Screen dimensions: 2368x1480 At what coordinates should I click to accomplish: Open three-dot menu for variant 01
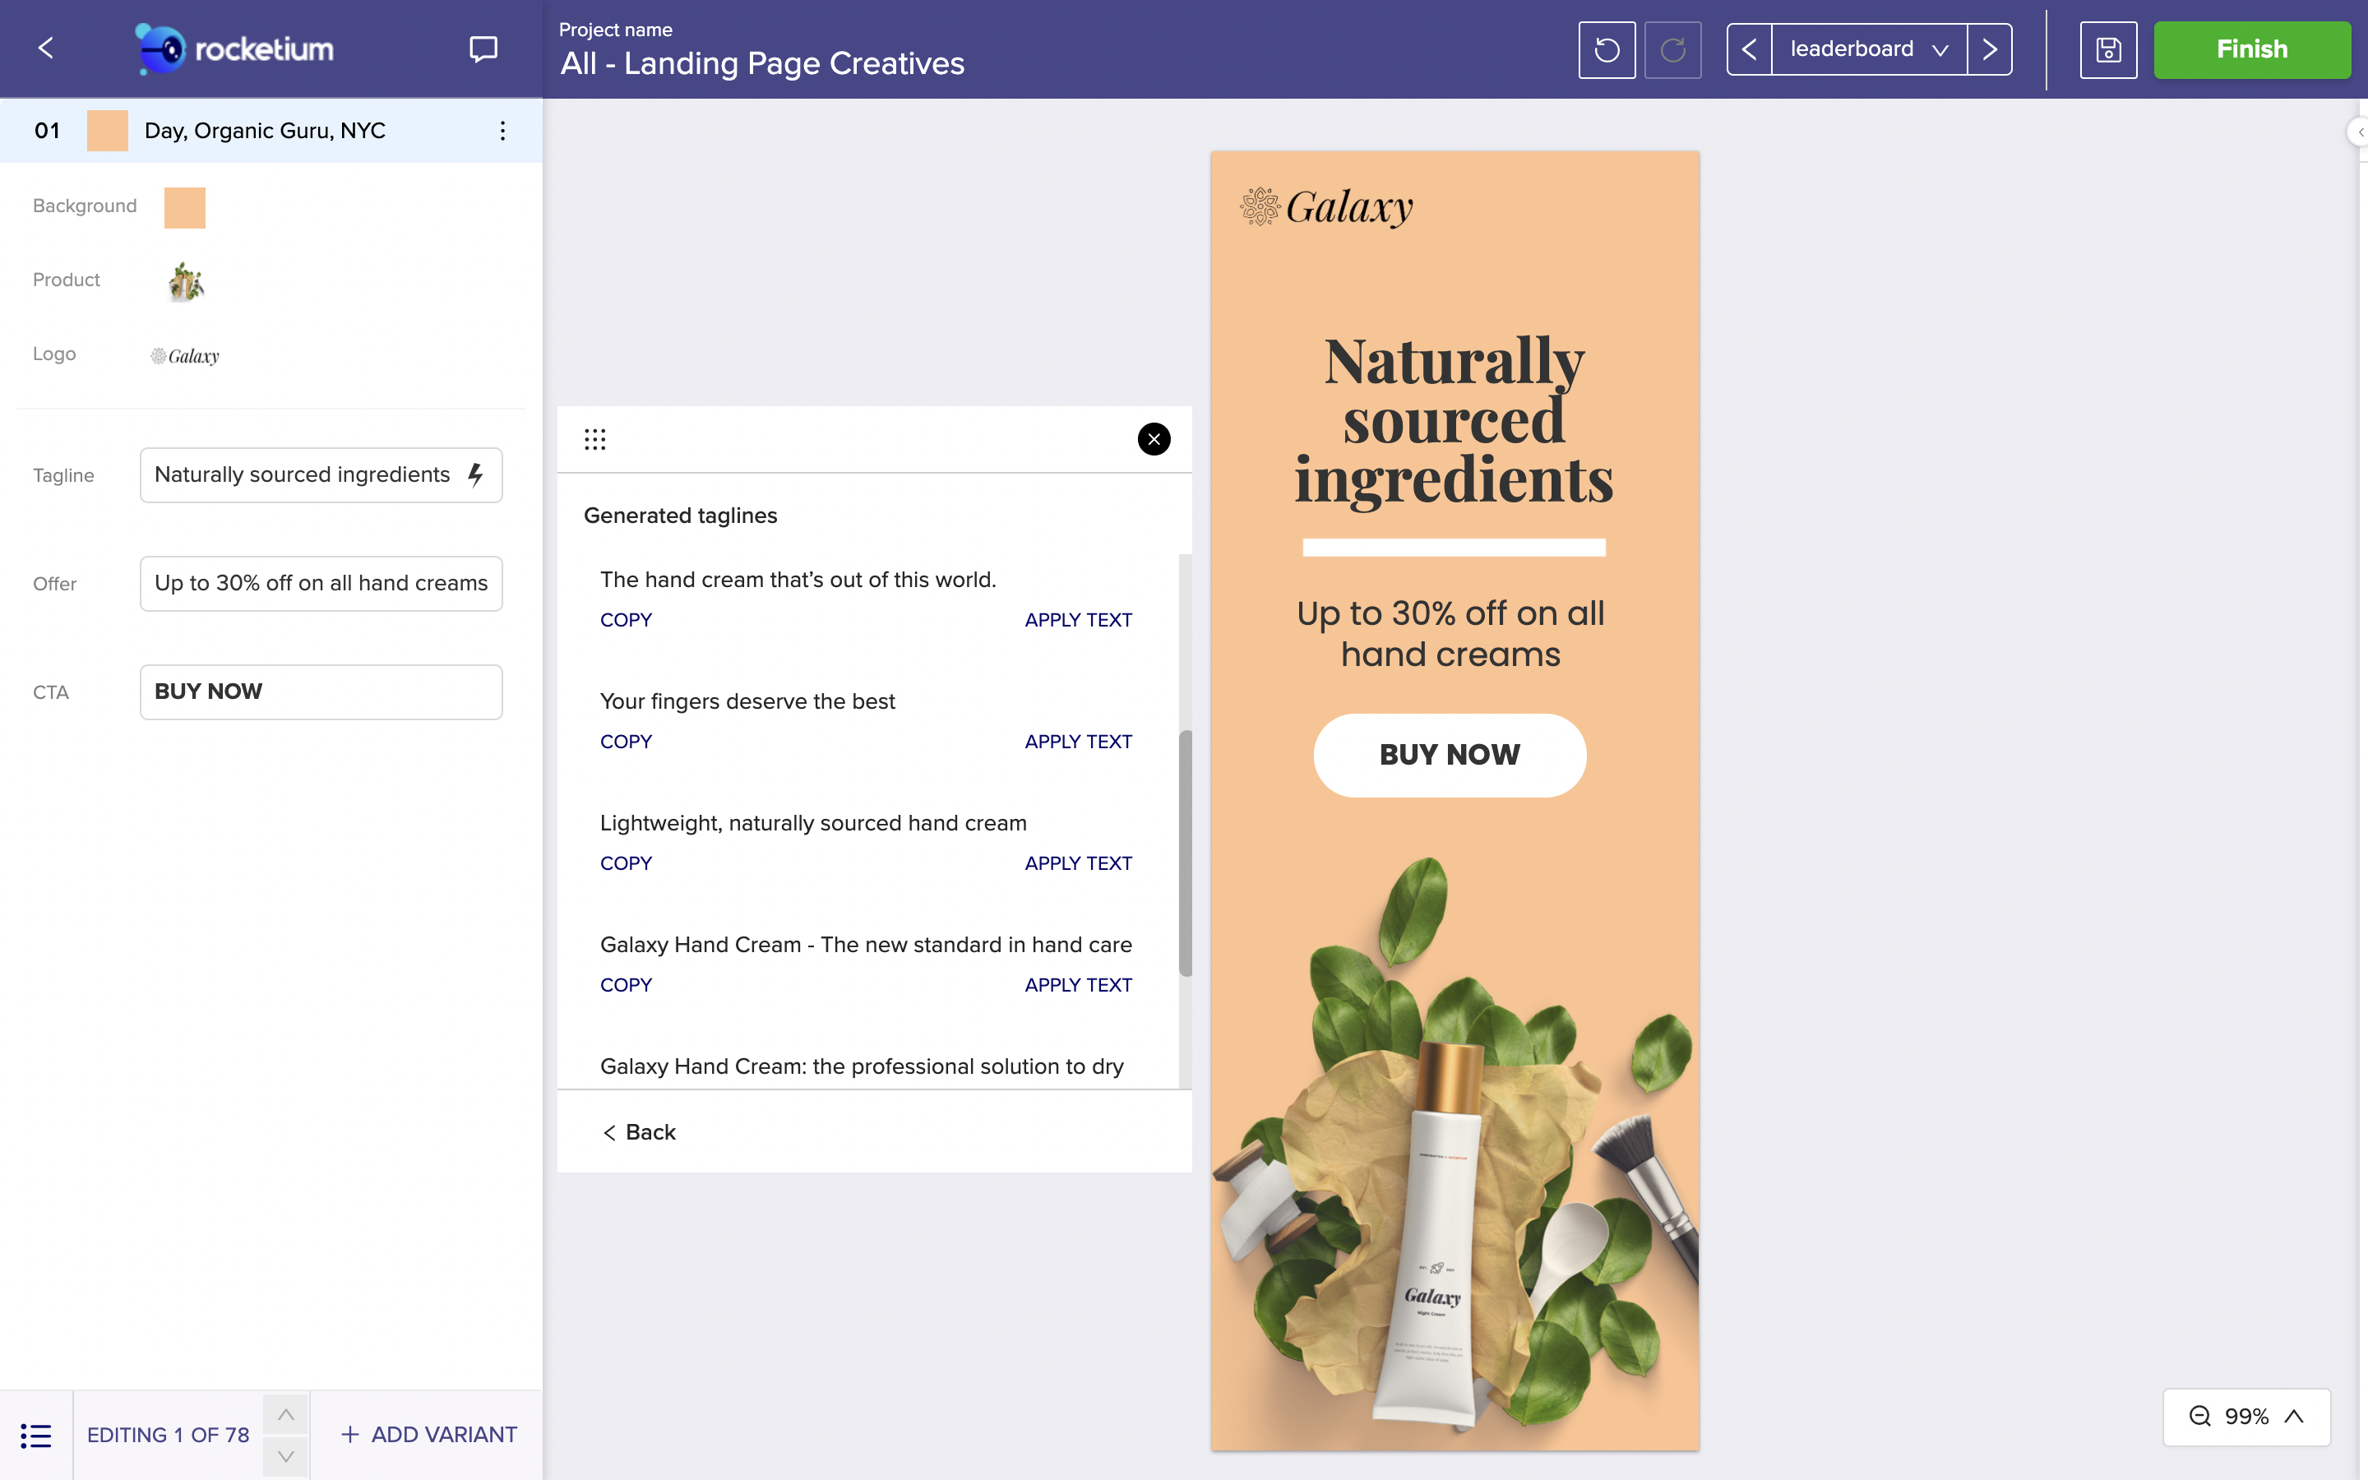click(x=502, y=130)
